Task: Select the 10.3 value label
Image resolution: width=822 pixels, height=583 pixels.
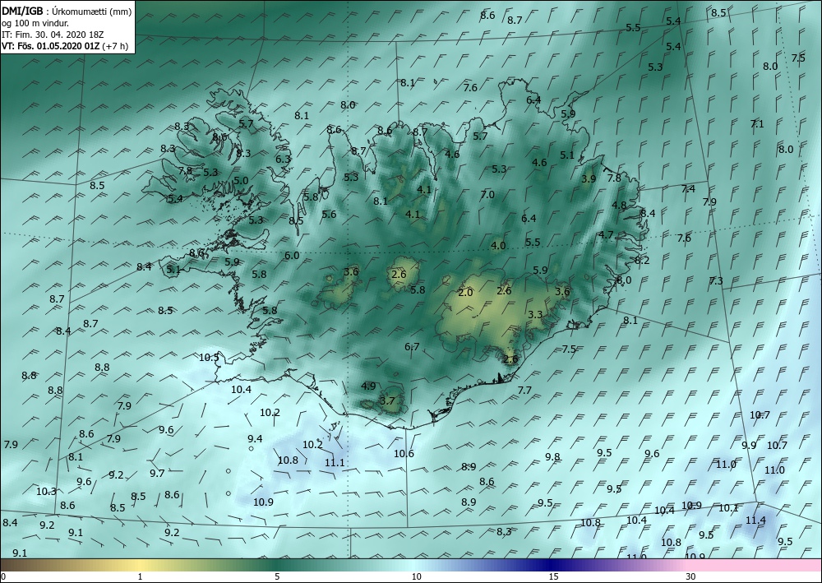Action: [46, 492]
